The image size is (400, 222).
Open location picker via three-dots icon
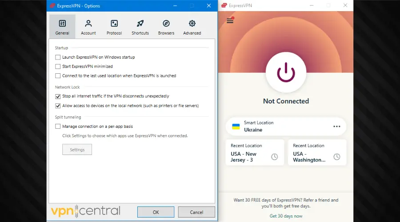click(x=337, y=127)
